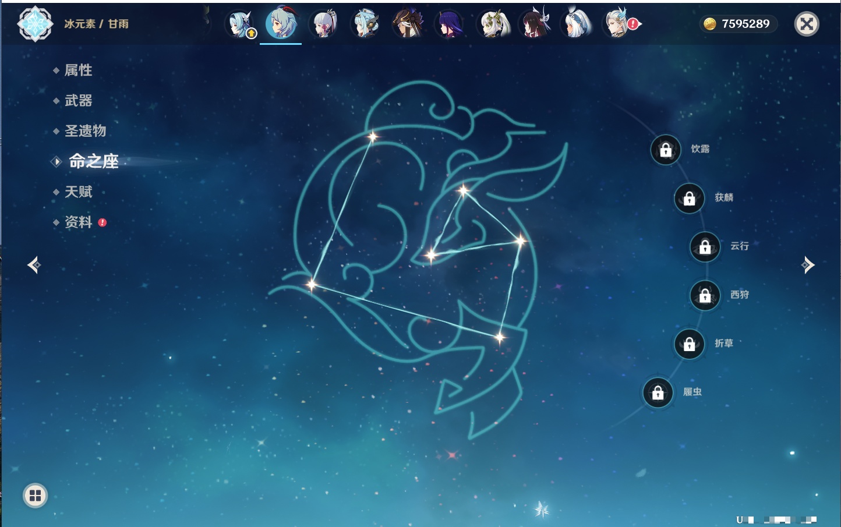Click the 云行 constellation name text

tap(740, 246)
